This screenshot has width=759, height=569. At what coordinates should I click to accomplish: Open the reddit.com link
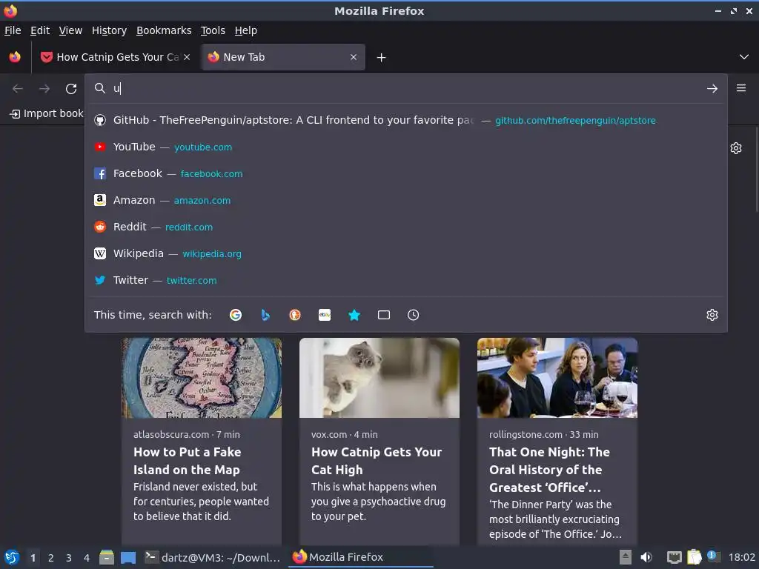pyautogui.click(x=189, y=227)
